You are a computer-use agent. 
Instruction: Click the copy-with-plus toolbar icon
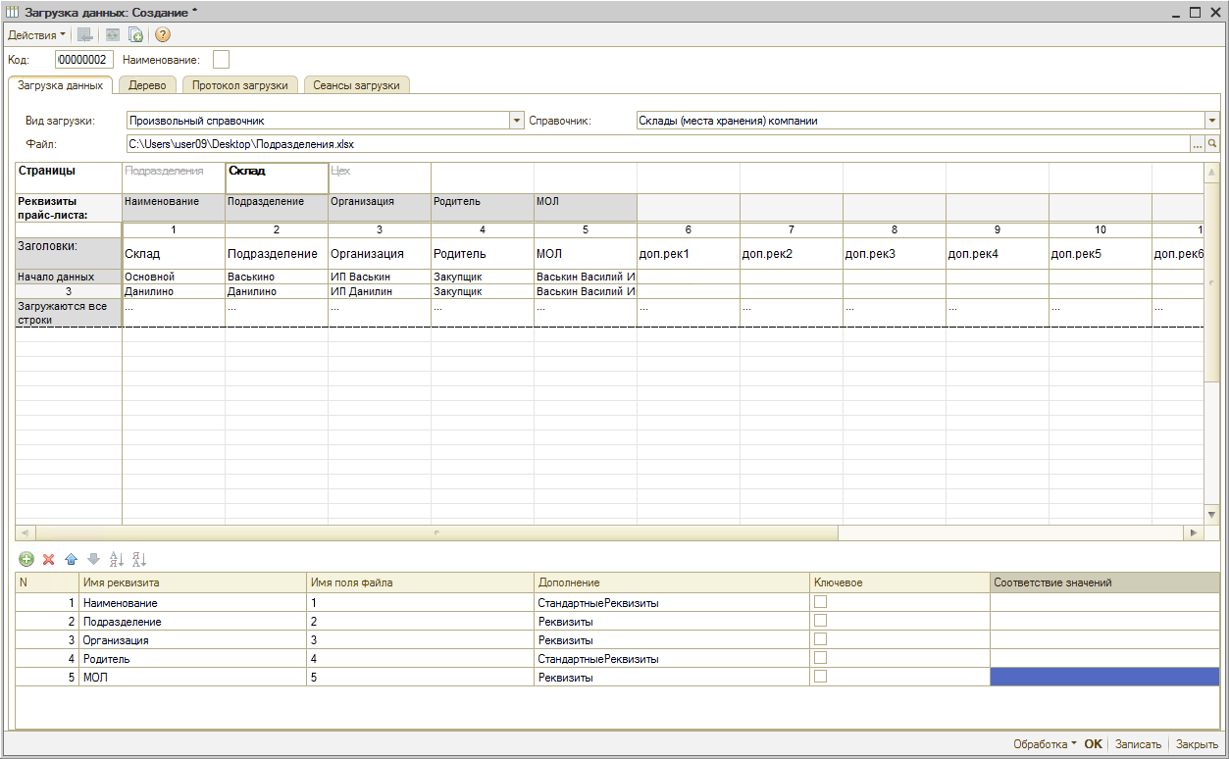136,34
